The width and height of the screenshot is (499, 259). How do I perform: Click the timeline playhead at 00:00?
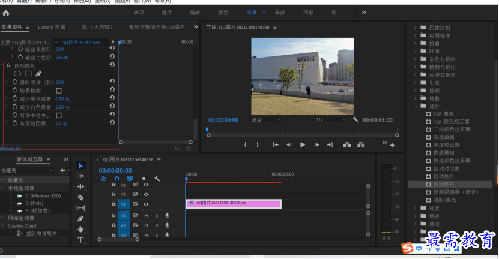(x=187, y=179)
